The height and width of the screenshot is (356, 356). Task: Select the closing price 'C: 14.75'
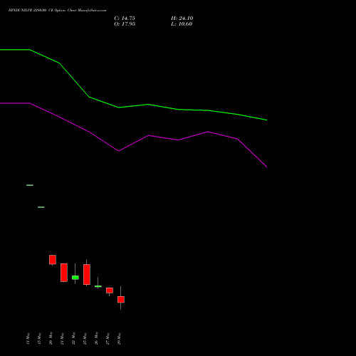coord(125,19)
